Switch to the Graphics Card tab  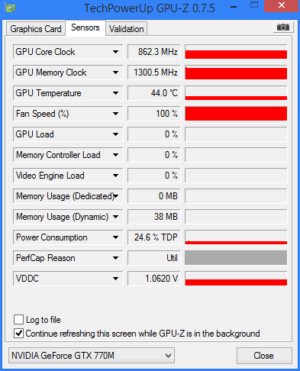click(36, 29)
